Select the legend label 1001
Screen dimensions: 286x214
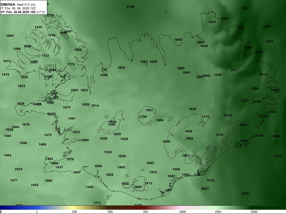[x=218, y=212]
